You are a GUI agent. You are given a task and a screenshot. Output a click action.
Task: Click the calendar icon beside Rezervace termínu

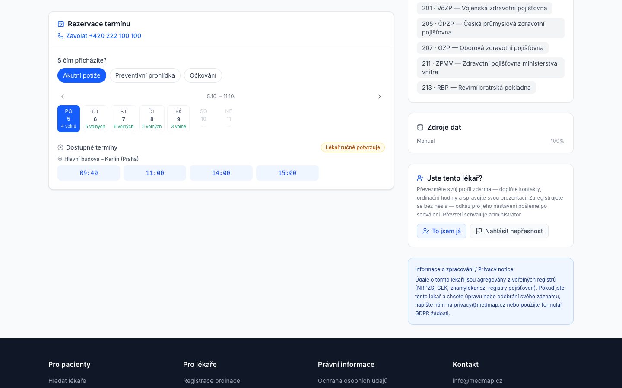coord(61,24)
